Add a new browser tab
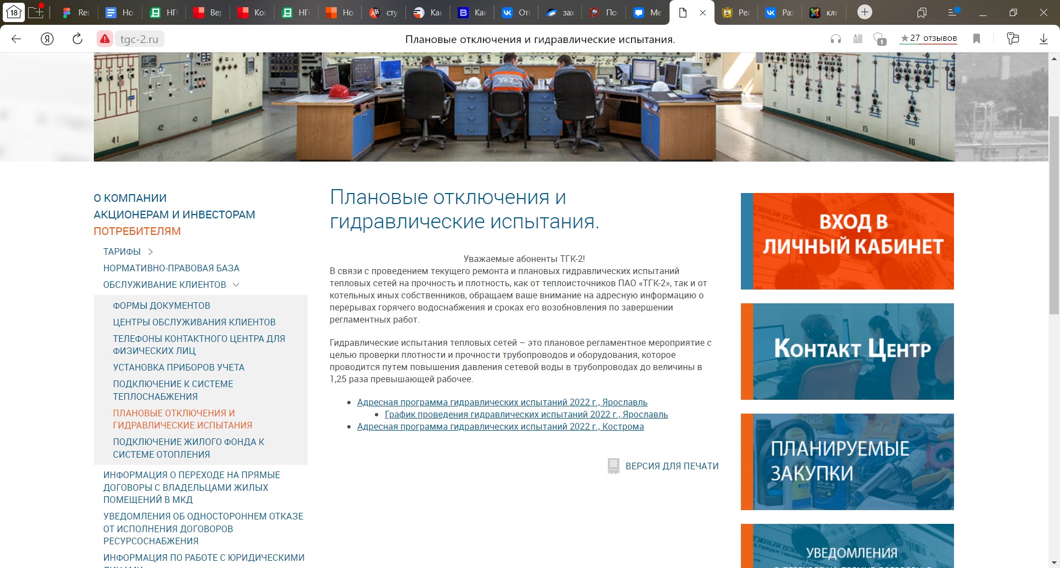Screen dimensions: 1060x568 coord(865,12)
